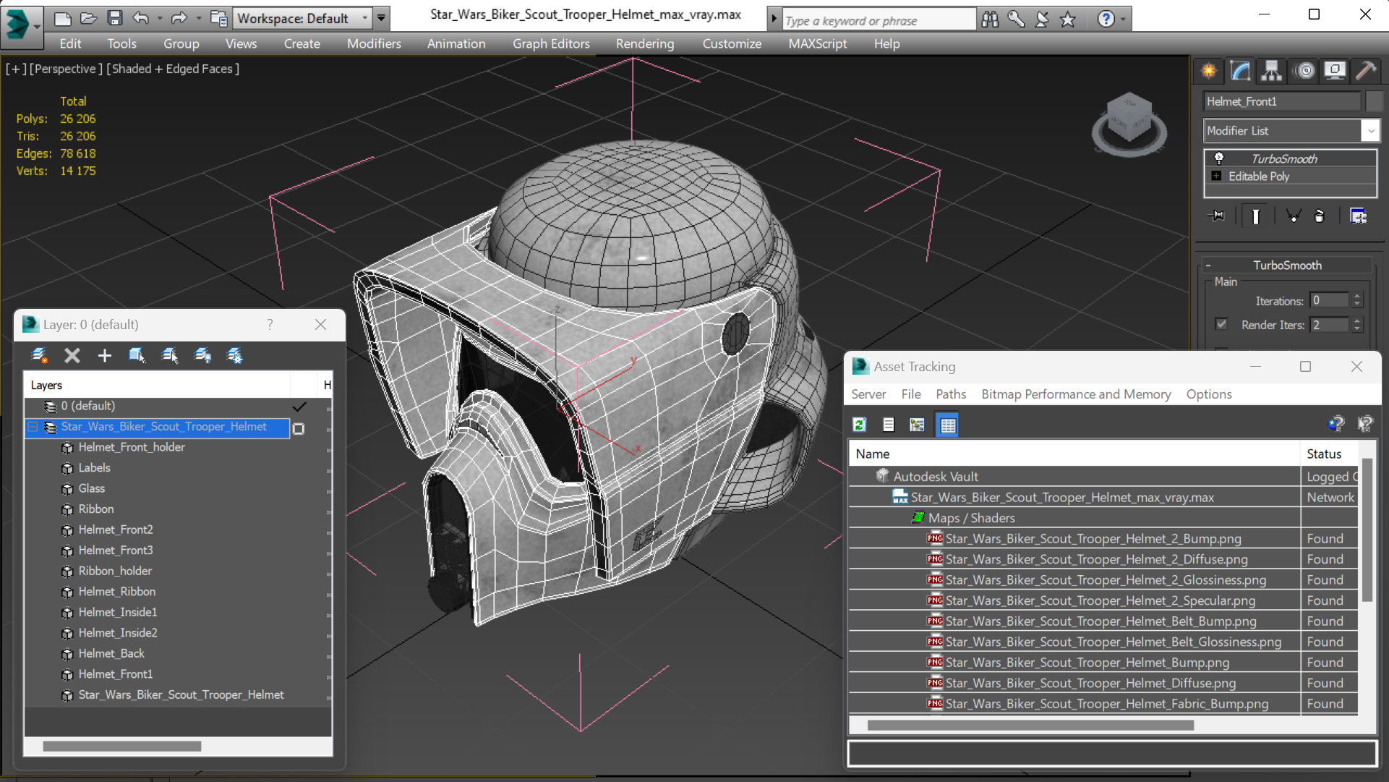Switch Asset Tracking to table view
This screenshot has width=1389, height=782.
click(947, 425)
